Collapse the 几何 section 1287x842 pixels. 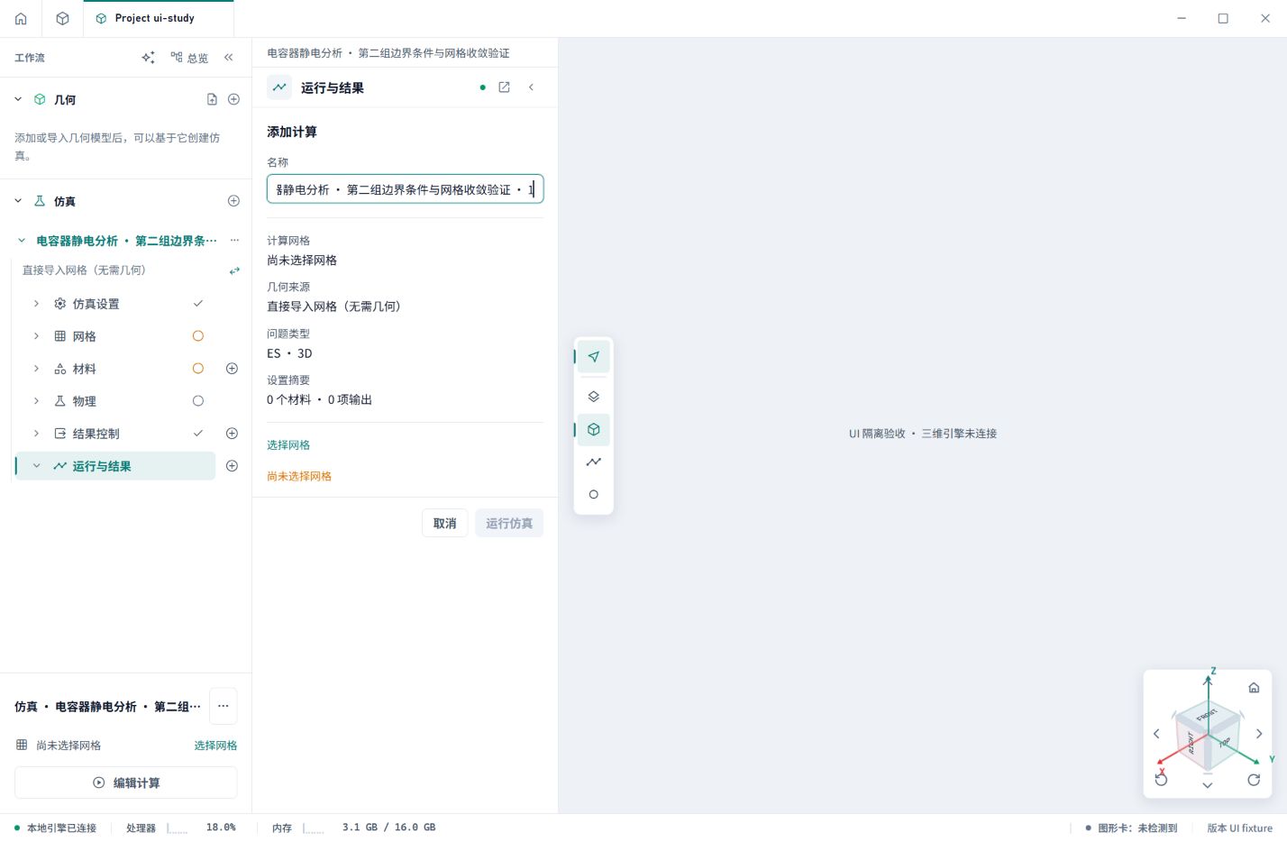click(x=18, y=99)
